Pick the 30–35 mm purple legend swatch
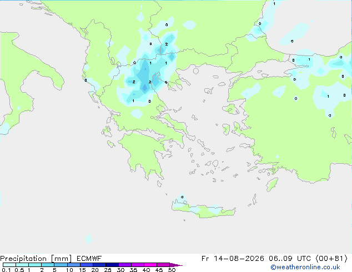The width and height of the screenshot is (352, 272). coord(125,265)
